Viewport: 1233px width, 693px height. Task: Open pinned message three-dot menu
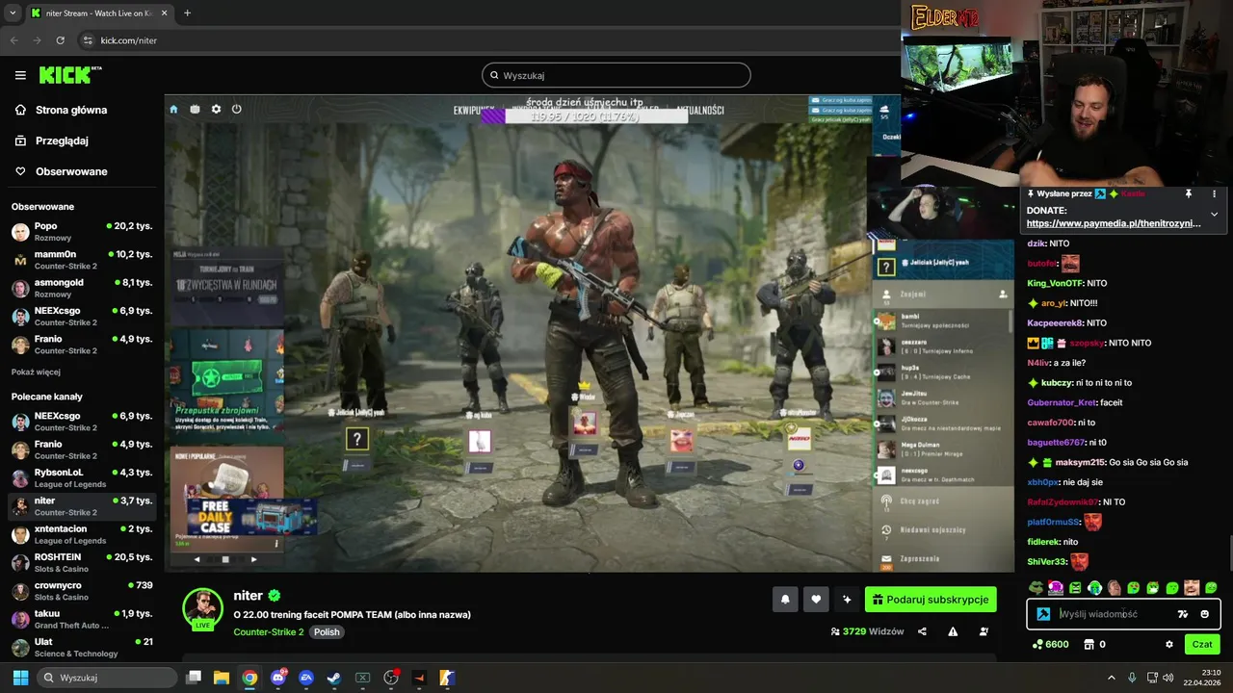pos(1214,193)
